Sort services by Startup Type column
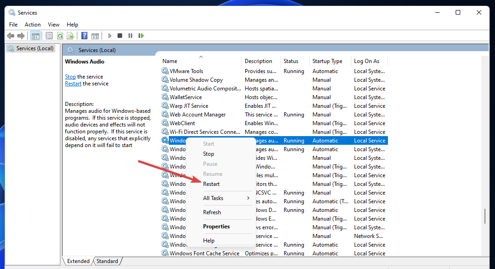 (327, 61)
